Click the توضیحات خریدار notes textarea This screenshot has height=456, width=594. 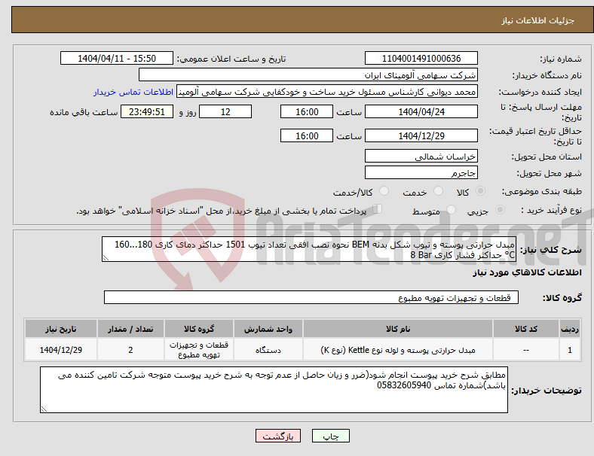pos(274,390)
